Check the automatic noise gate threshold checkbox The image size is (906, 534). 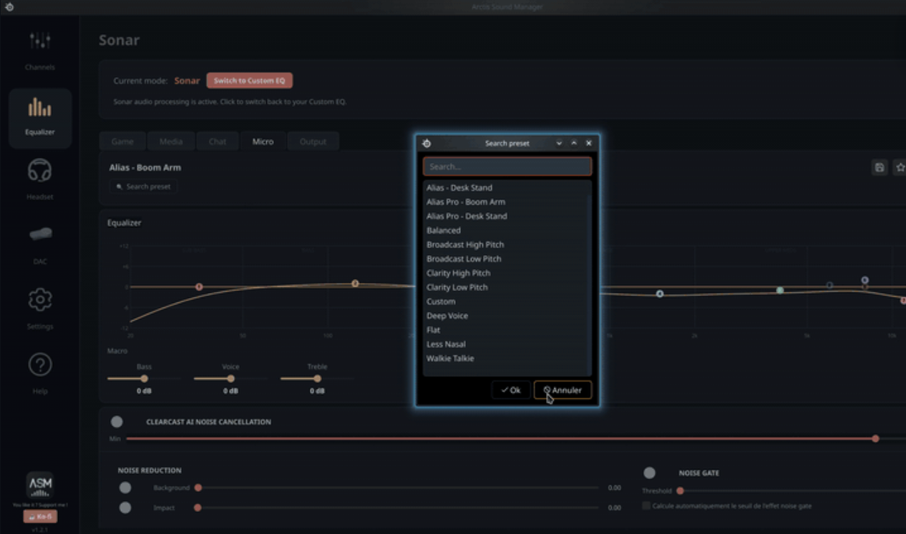click(x=646, y=505)
